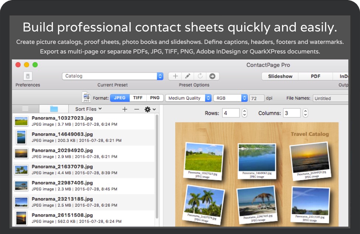Open the RGB color mode dropdown

coord(230,98)
